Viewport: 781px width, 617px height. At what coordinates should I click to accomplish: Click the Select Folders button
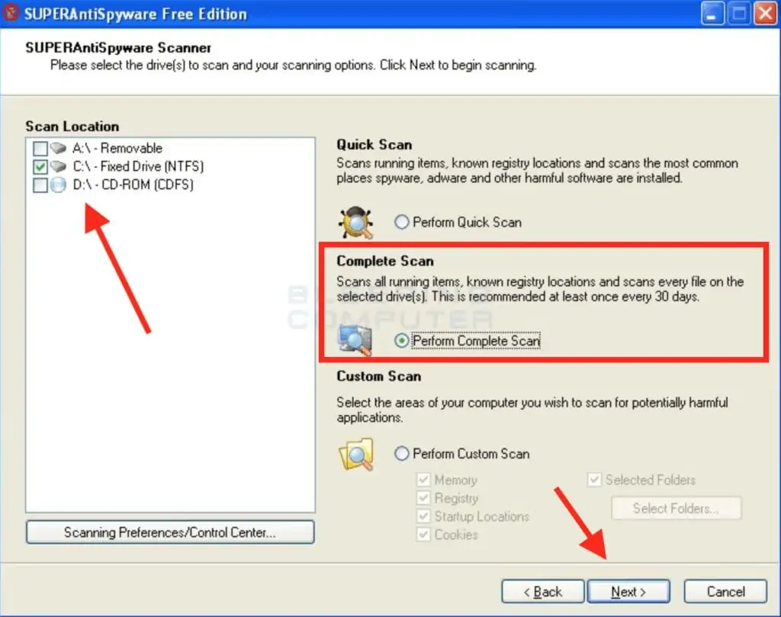(677, 509)
